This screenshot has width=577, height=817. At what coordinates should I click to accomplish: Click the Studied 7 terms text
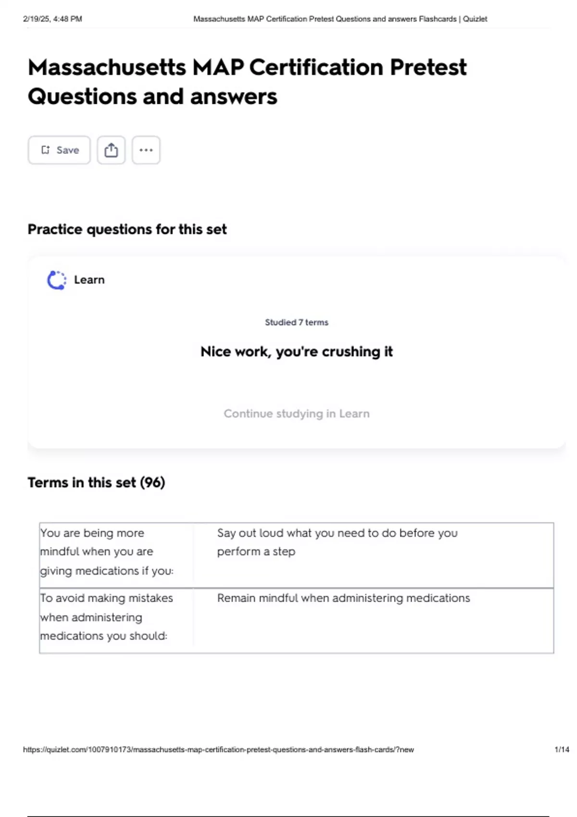(297, 322)
